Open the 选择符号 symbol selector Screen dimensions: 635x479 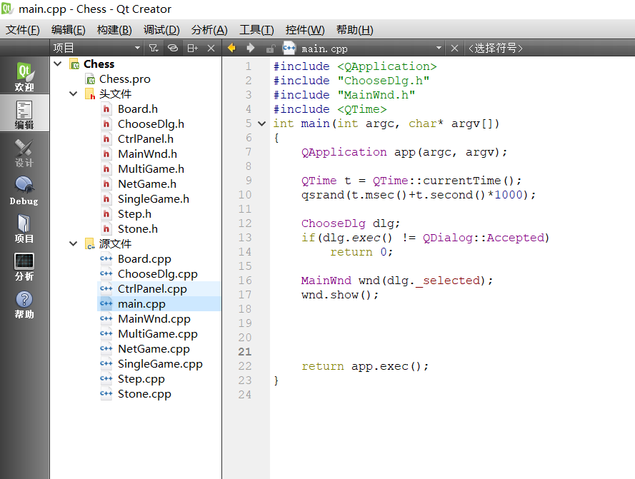click(495, 49)
